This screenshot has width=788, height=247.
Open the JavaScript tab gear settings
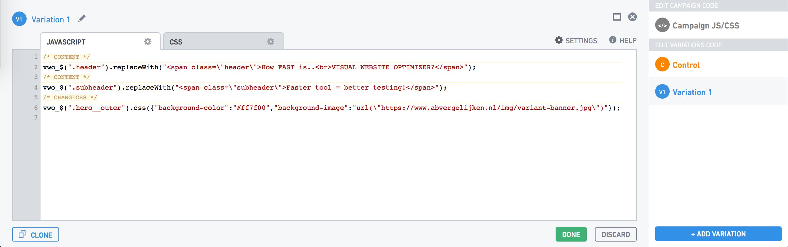point(148,42)
